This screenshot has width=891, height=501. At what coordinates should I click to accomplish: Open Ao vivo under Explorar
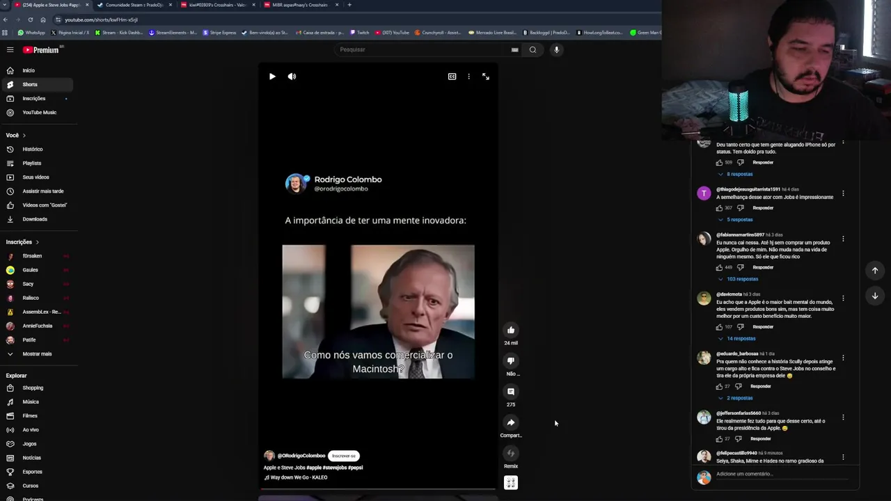pyautogui.click(x=36, y=429)
